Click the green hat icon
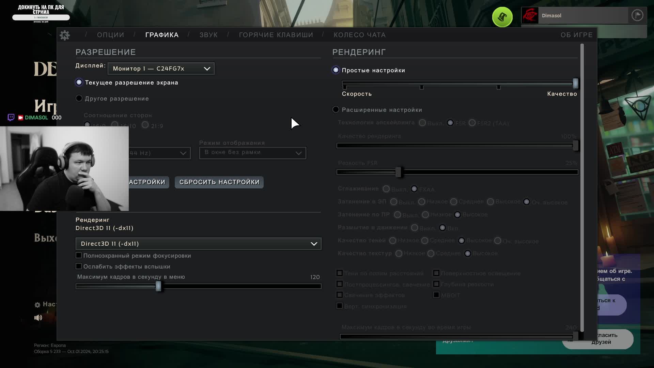Screen dimensions: 654x368 click(502, 17)
